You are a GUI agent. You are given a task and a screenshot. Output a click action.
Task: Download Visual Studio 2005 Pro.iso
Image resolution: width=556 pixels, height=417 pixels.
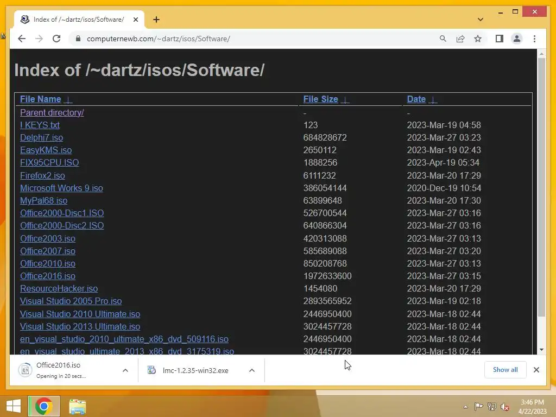point(71,301)
